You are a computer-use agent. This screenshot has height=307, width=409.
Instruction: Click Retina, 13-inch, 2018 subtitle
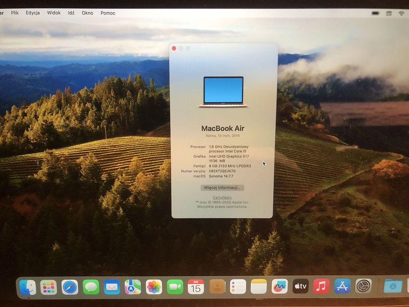click(223, 136)
